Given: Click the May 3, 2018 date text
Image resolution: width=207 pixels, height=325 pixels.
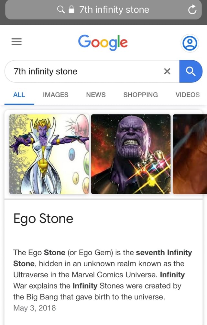Looking at the screenshot, I should point(35,308).
